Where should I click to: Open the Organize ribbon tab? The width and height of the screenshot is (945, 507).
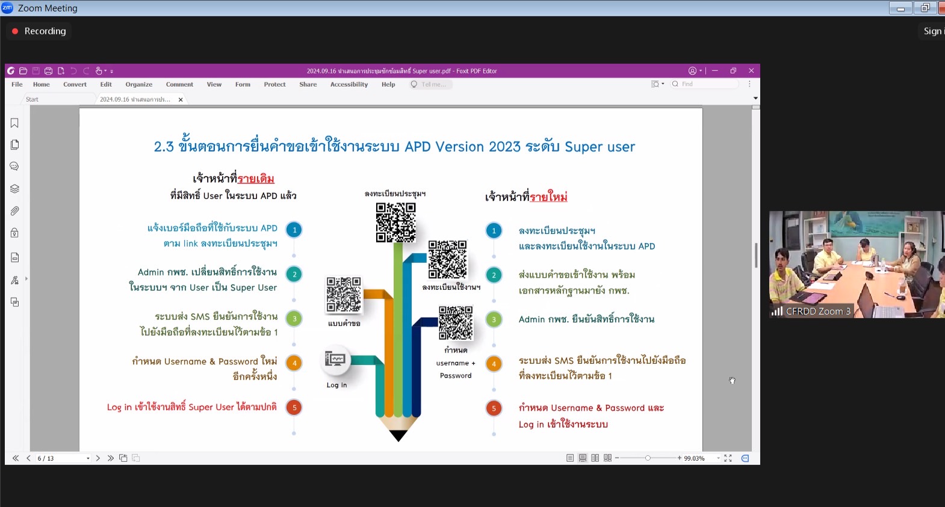point(139,85)
